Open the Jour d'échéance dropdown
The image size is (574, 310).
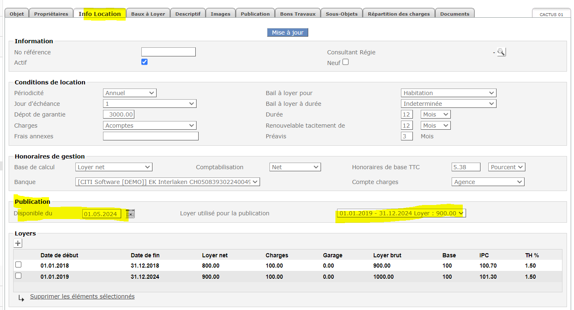click(x=150, y=104)
